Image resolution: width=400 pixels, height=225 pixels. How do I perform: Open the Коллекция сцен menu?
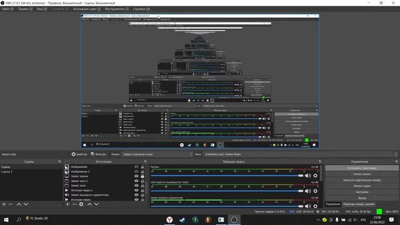[x=87, y=9]
